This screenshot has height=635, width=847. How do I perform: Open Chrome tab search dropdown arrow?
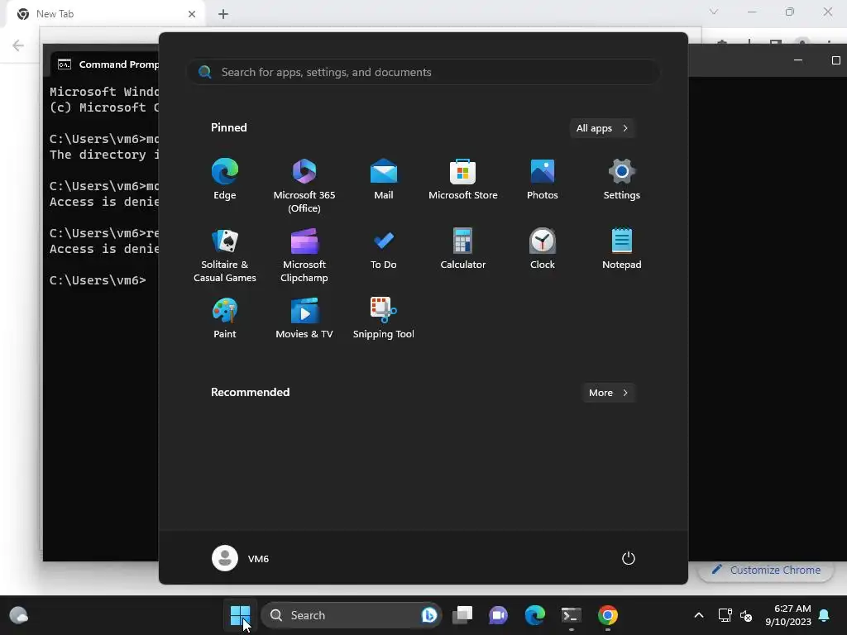click(x=714, y=12)
